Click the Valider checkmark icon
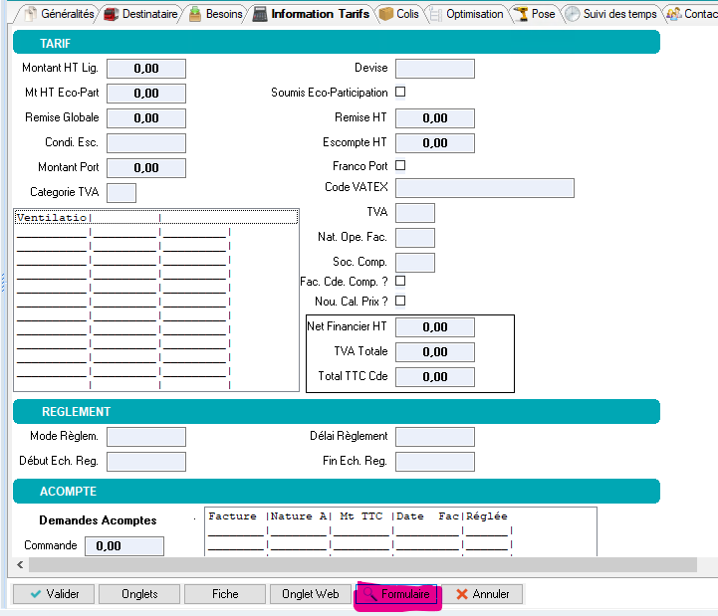The width and height of the screenshot is (718, 616). coord(35,594)
